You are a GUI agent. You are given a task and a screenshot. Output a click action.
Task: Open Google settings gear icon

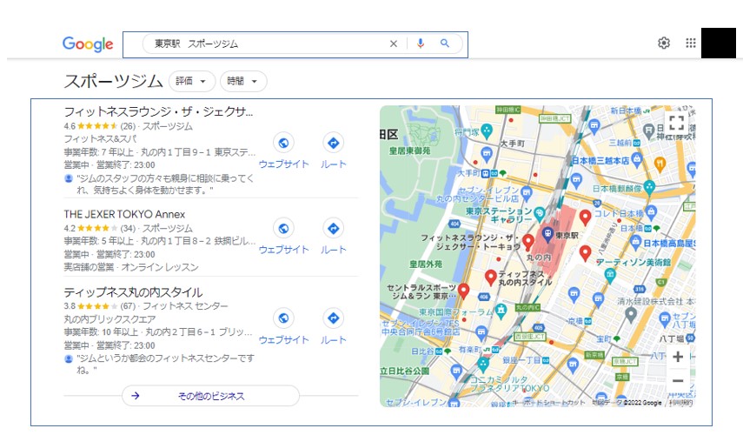(664, 43)
